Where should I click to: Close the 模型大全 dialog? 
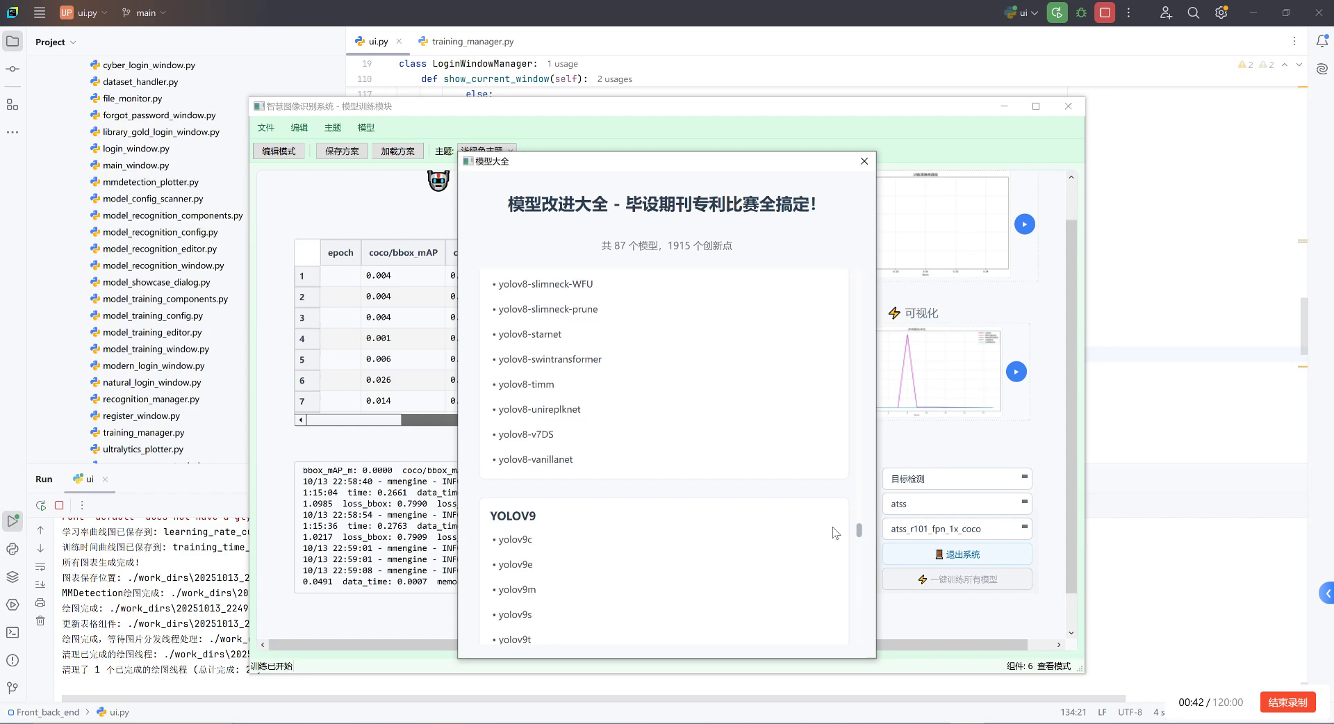click(864, 161)
